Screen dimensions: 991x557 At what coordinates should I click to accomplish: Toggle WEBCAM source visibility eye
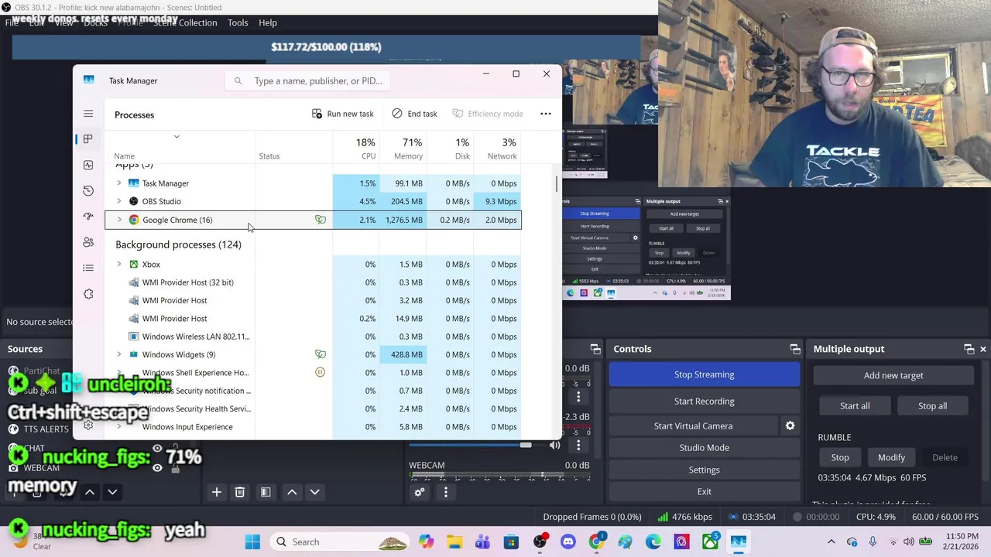coord(157,467)
